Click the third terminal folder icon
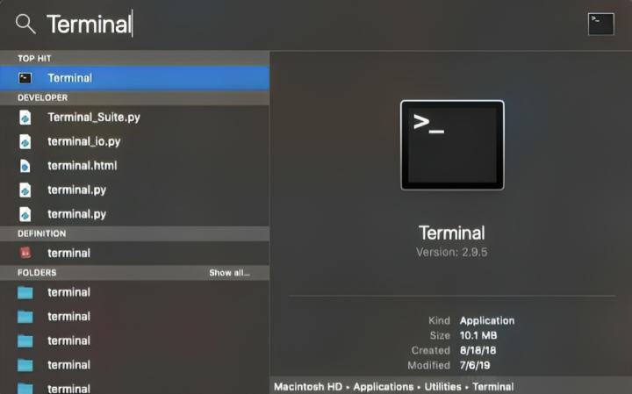632x394 pixels. (x=25, y=340)
